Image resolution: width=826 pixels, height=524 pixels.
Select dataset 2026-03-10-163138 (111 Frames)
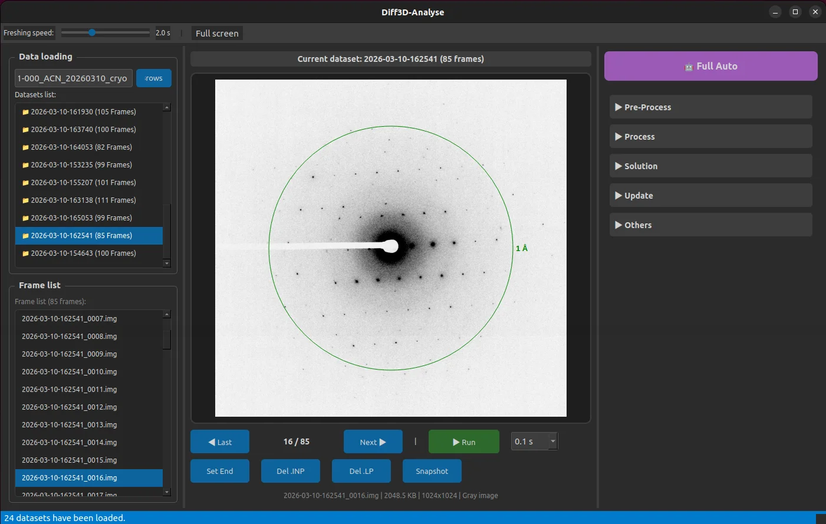(88, 200)
